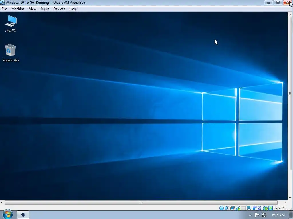
Task: Click the horizontal scrollbar left arrow
Action: coord(2,202)
